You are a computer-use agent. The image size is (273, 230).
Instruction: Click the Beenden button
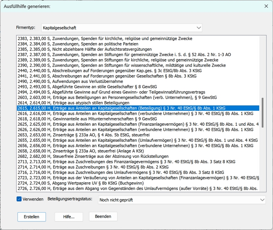pos(103,217)
